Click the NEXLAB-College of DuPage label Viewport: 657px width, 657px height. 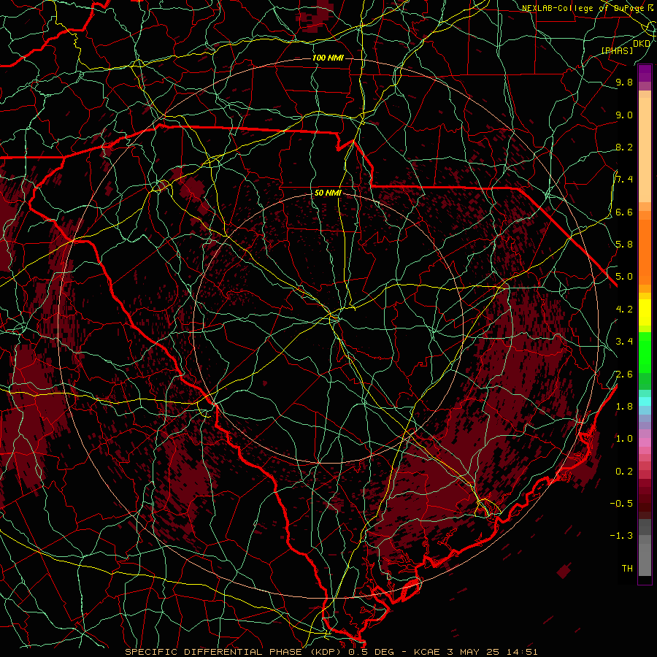click(583, 8)
